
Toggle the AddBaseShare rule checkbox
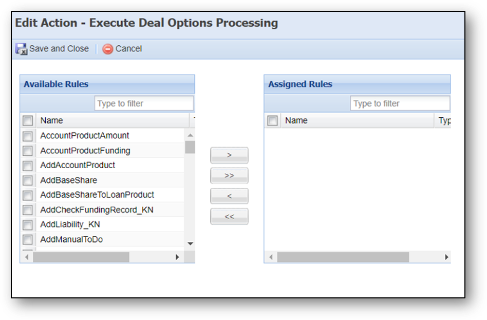click(x=28, y=181)
